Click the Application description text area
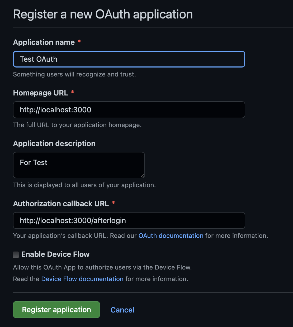 (79, 165)
